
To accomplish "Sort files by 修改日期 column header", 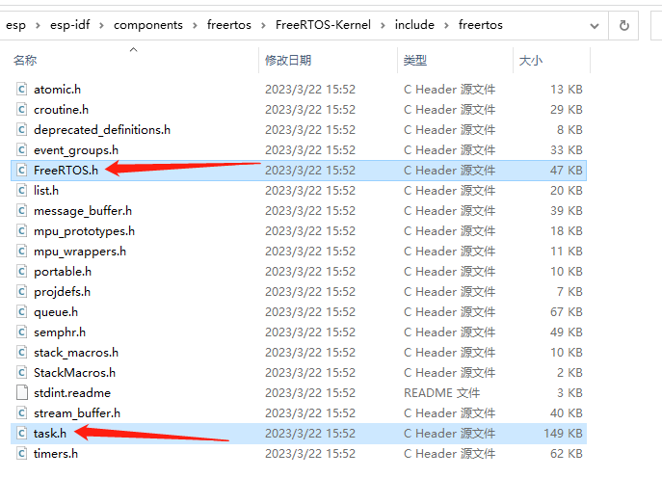I will [x=288, y=60].
